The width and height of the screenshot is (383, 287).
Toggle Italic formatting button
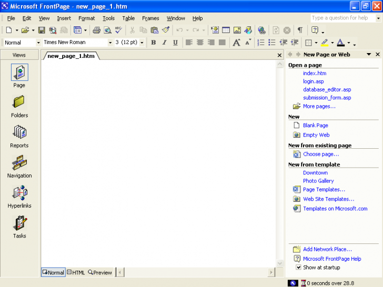coord(164,43)
